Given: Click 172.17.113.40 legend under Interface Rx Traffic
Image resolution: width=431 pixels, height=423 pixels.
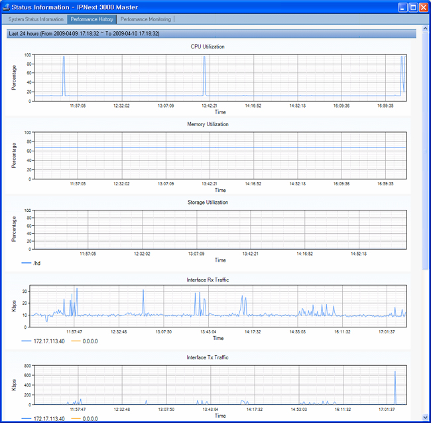Looking at the screenshot, I should (x=48, y=341).
